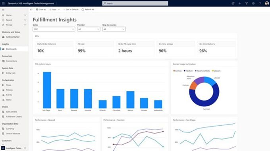Click the Sales Orders icon
The height and width of the screenshot is (151, 270).
3,112
